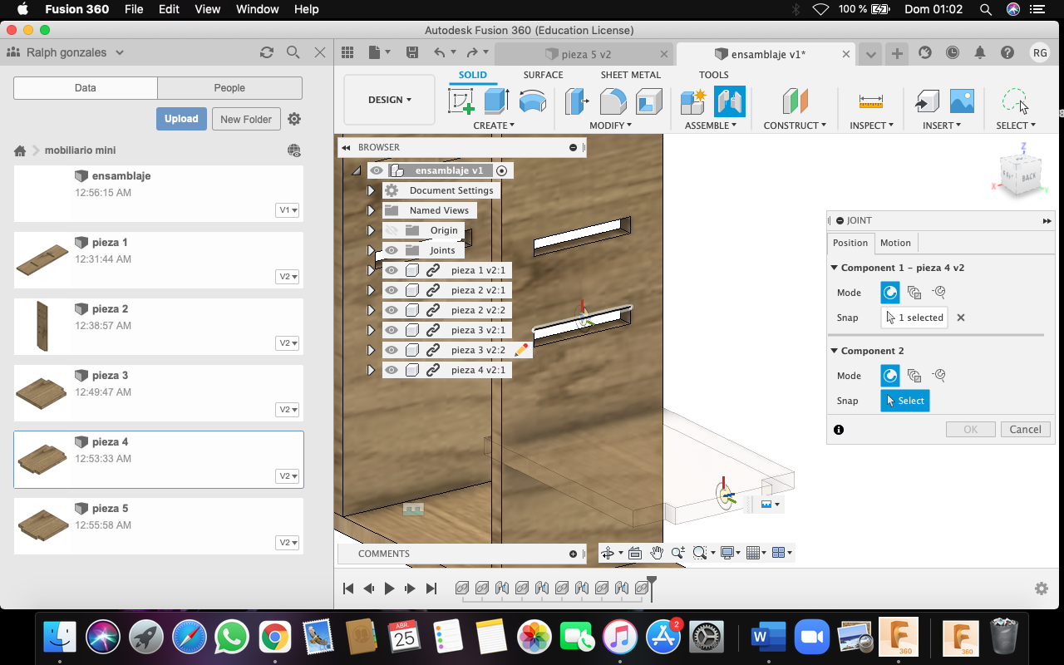Cancel the Joint dialog
Screen dimensions: 1064x665
point(1025,430)
